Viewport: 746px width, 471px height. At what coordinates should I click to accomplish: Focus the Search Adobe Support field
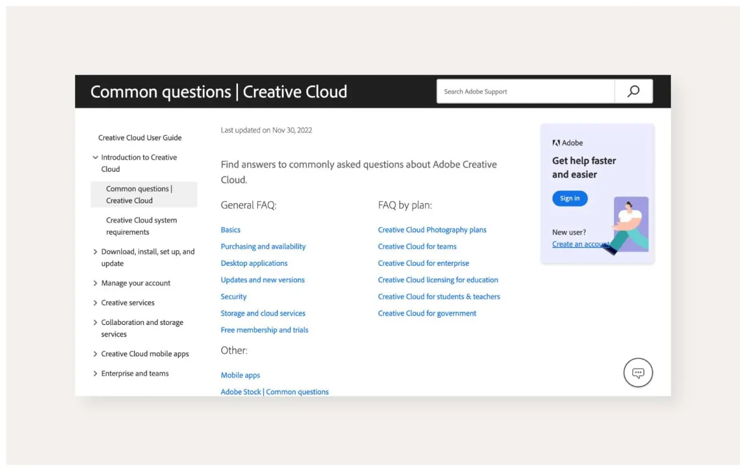click(525, 92)
